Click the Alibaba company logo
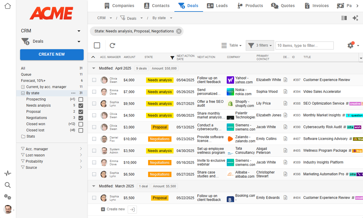The height and width of the screenshot is (218, 363). point(230,174)
